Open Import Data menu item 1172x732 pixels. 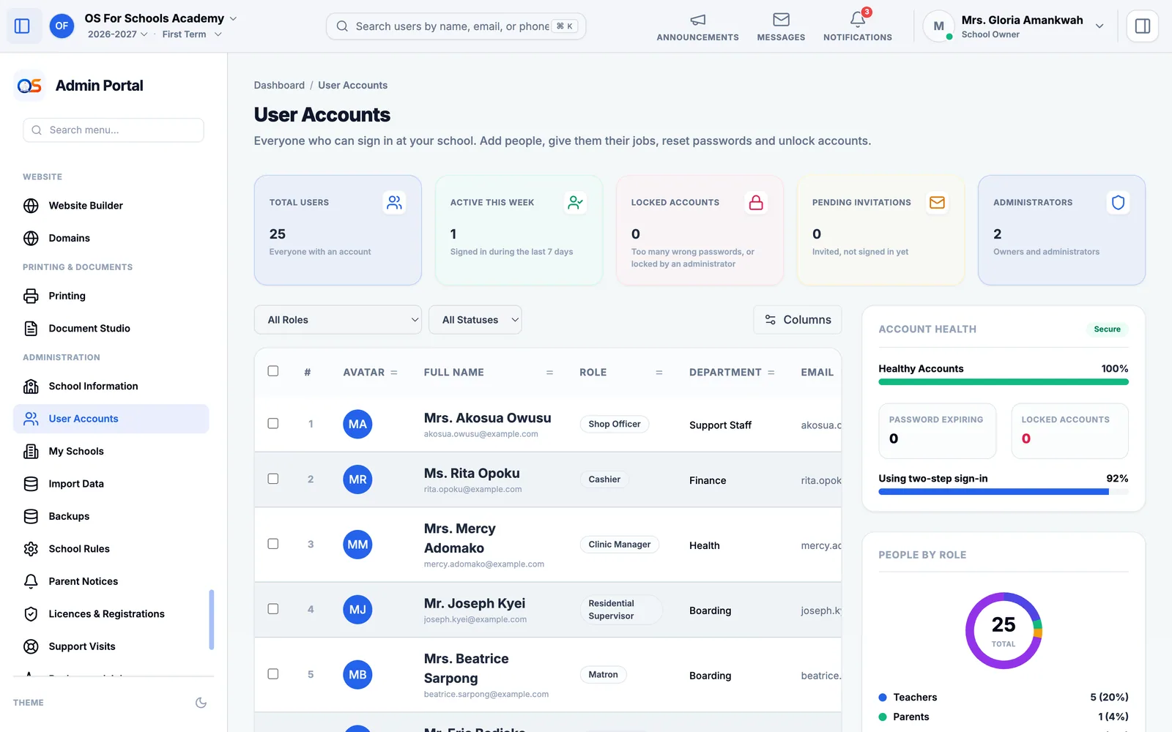111,484
